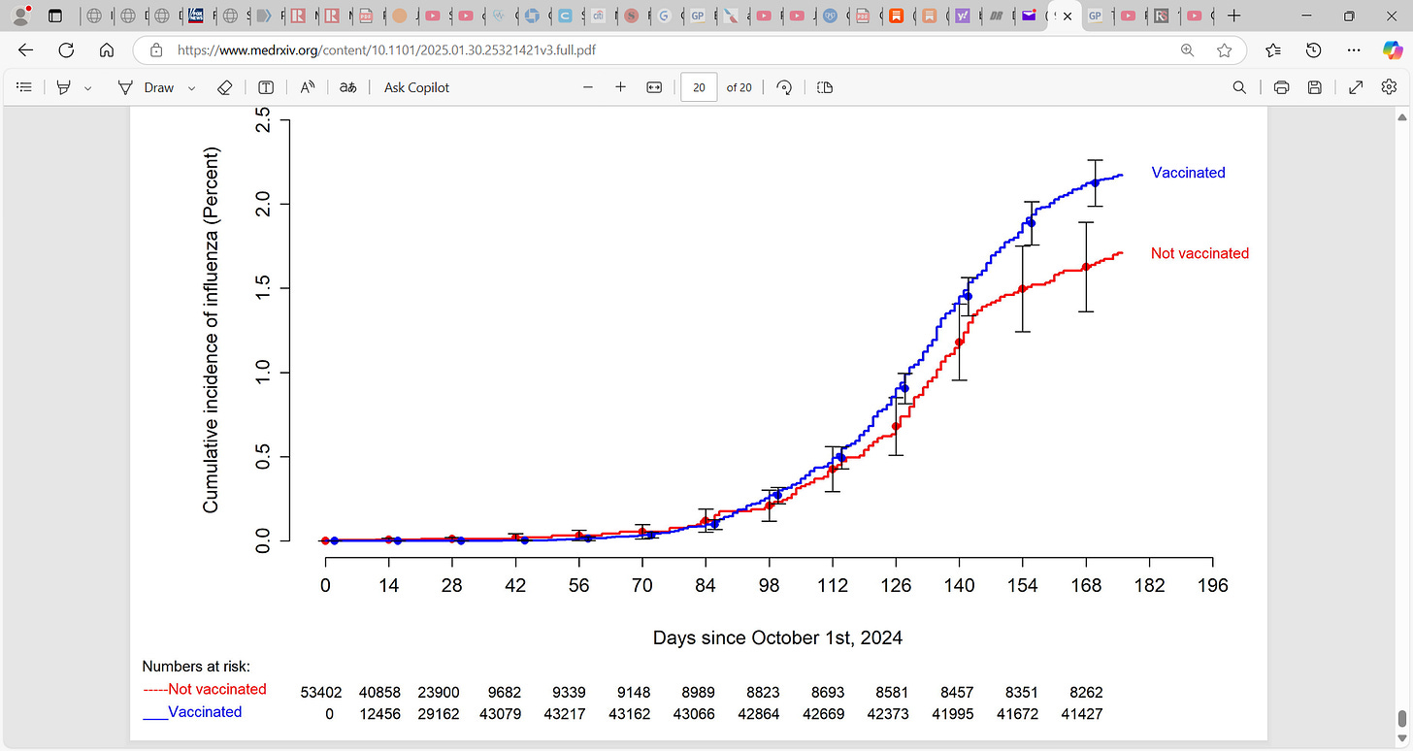Viewport: 1413px width, 751px height.
Task: Expand the Draw tool dropdown arrow
Action: point(191,87)
